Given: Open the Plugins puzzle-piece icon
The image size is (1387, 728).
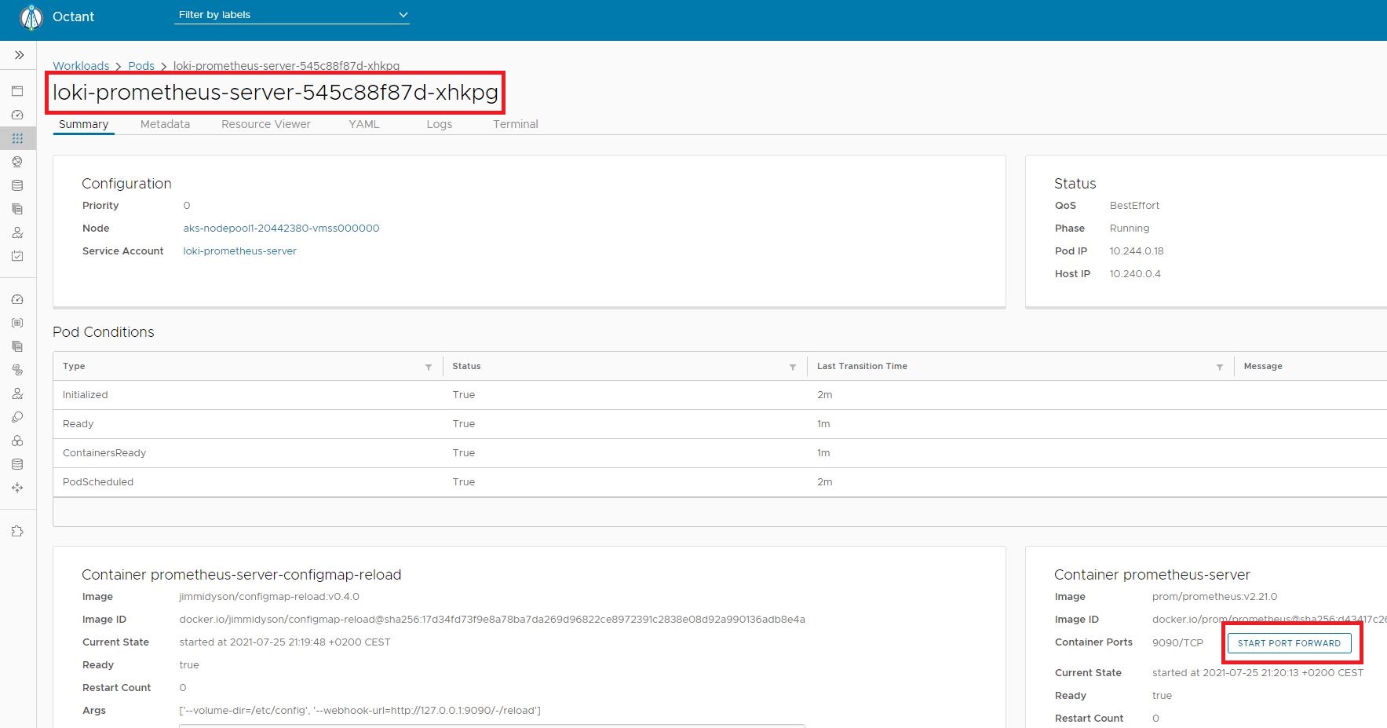Looking at the screenshot, I should (x=17, y=531).
